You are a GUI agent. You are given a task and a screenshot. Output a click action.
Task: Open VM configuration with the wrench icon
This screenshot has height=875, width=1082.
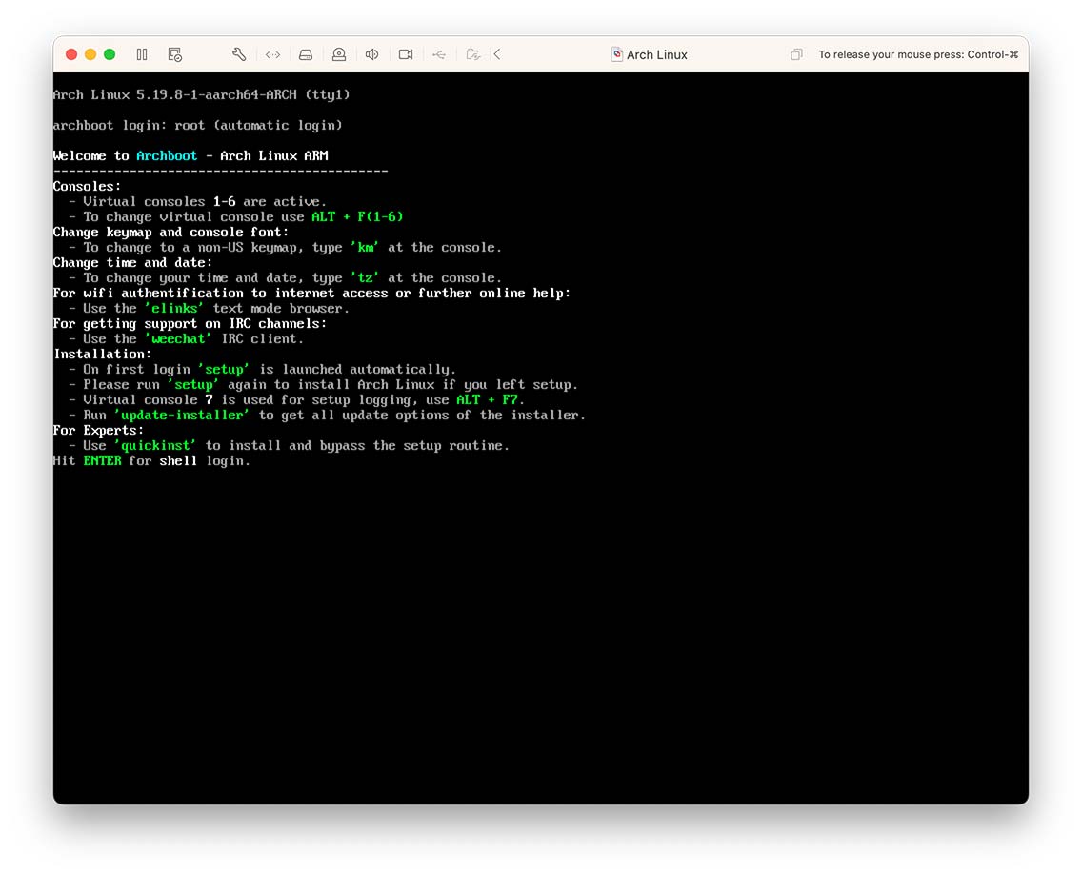coord(239,54)
